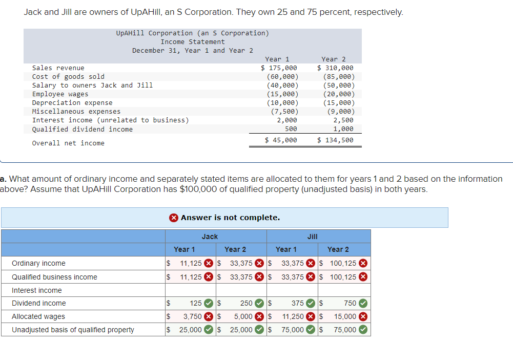The width and height of the screenshot is (513, 343).
Task: Click Year 1 overall net income $ 45,000
Action: point(281,140)
